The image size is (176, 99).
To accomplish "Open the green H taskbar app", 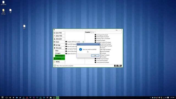I will pyautogui.click(x=54, y=98).
